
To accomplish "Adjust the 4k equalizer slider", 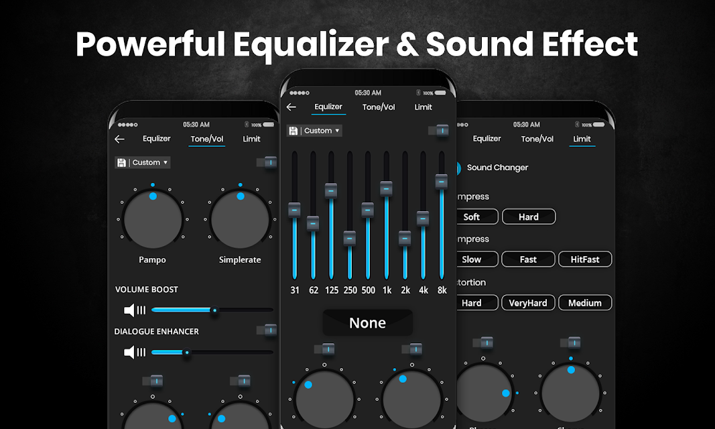I will (423, 215).
